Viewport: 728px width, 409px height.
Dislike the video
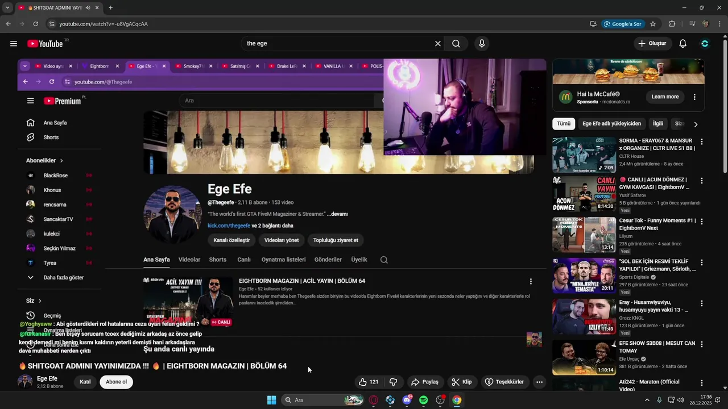point(393,382)
